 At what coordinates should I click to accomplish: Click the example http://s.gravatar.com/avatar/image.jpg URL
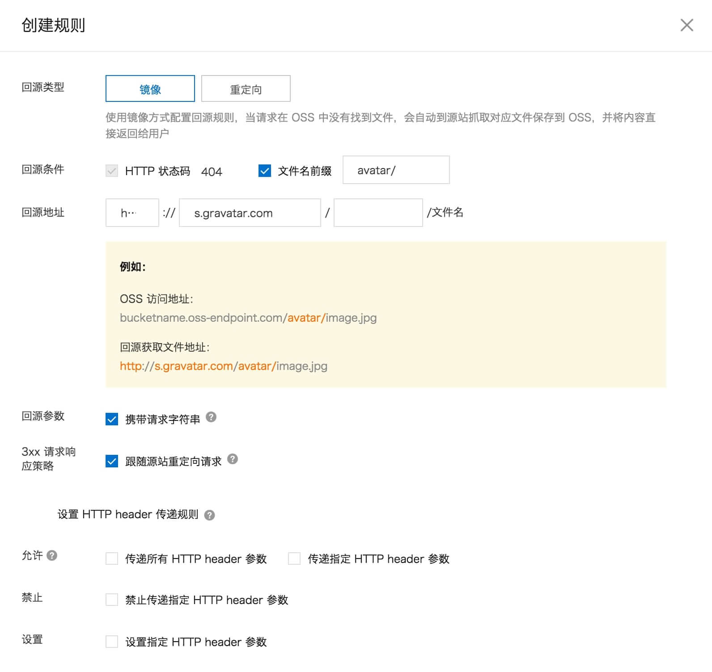coord(223,366)
